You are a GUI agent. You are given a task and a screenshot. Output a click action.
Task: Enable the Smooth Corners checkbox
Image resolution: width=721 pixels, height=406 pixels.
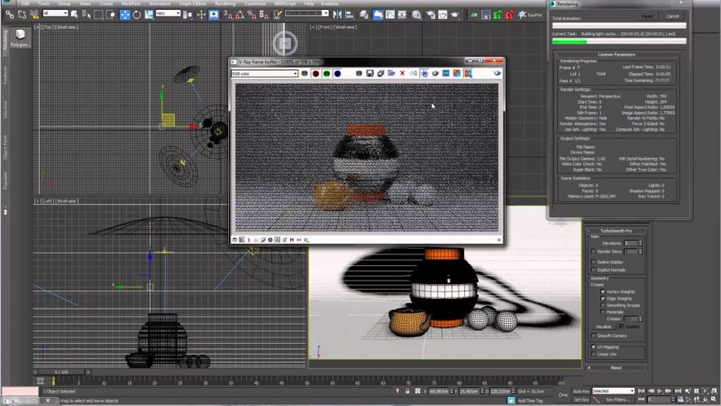coord(593,336)
